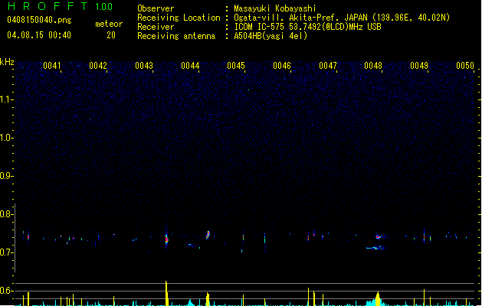Click the cyan-yellow power hump below 0048

(x=377, y=300)
